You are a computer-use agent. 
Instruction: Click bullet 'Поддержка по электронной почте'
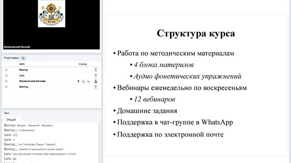171,134
